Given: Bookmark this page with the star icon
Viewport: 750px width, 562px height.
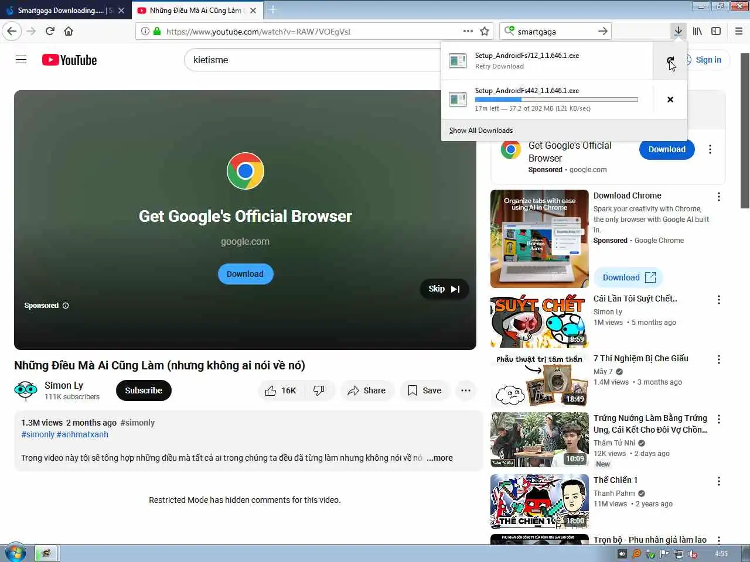Looking at the screenshot, I should [485, 31].
